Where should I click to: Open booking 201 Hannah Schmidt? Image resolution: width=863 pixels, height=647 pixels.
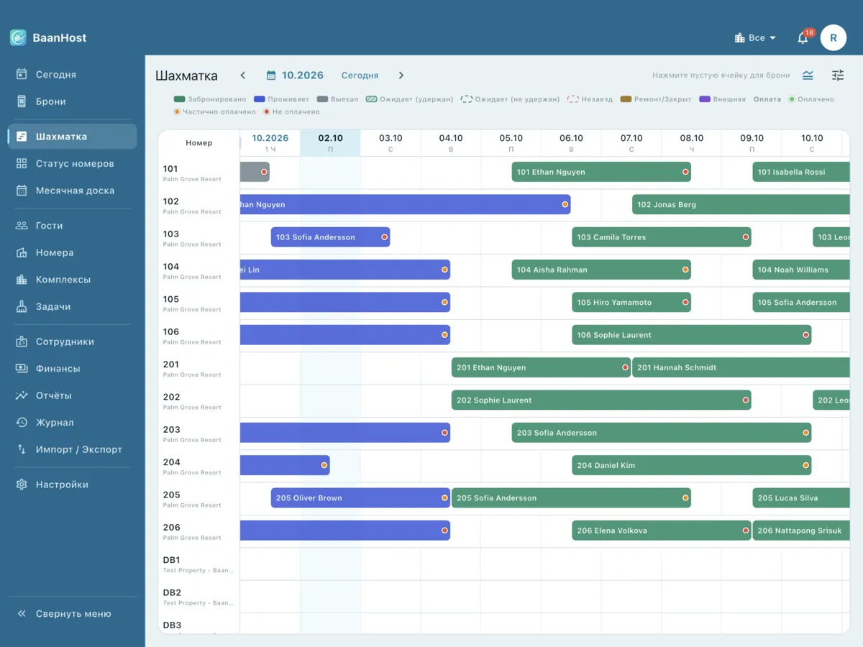click(x=741, y=368)
